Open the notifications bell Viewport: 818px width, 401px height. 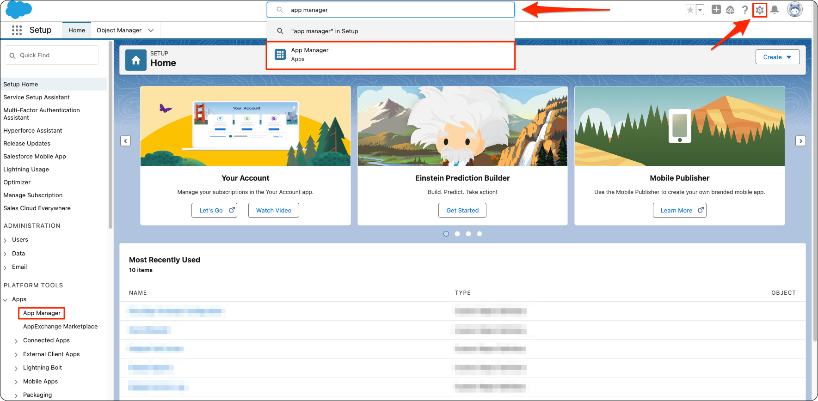click(775, 10)
